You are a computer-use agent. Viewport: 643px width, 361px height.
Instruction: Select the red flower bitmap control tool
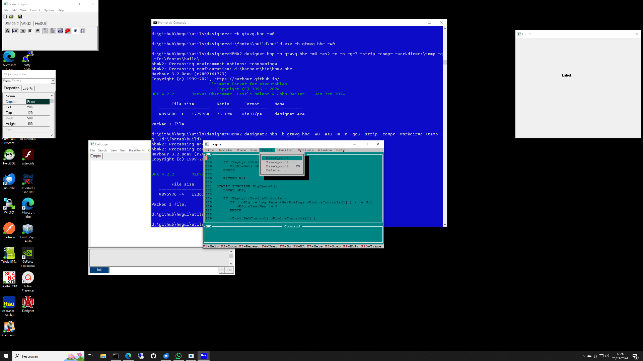(x=68, y=31)
